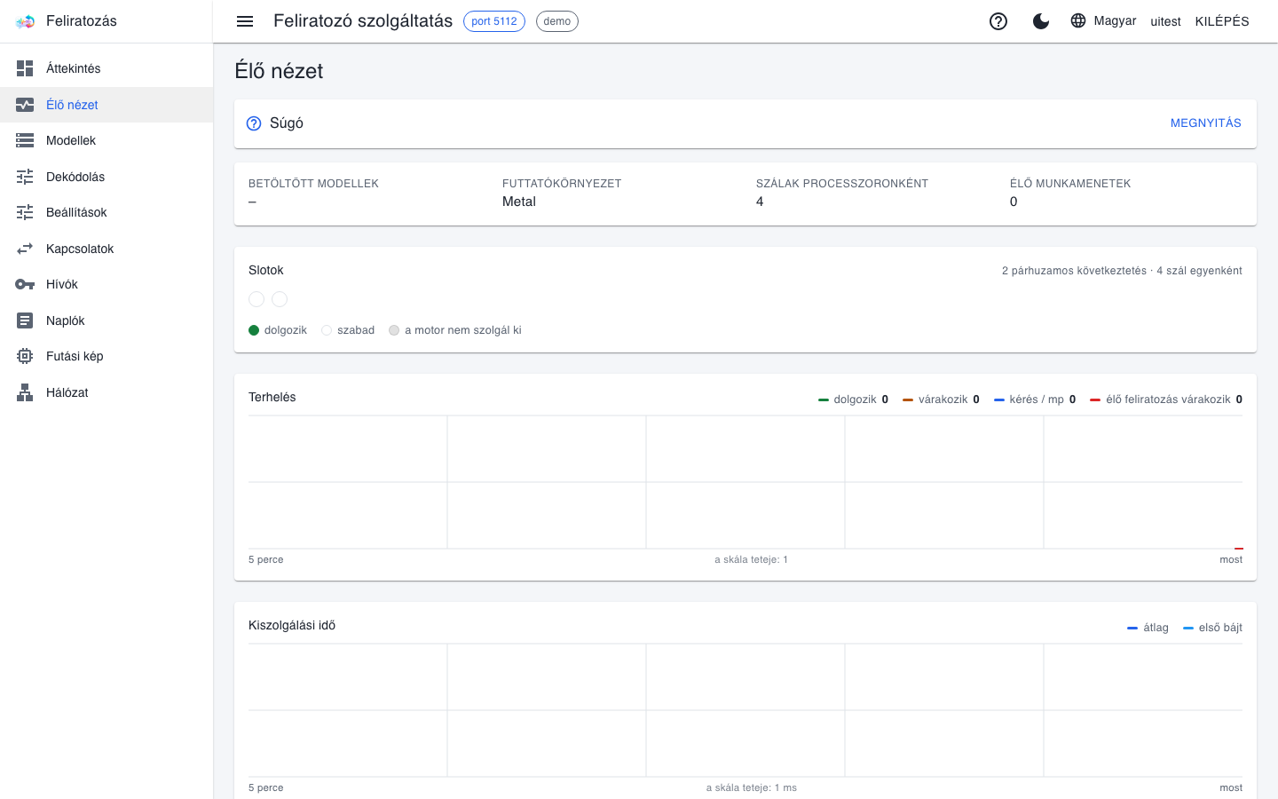Screen dimensions: 1278x799
Task: Click the szabad legend entry
Action: tap(348, 330)
